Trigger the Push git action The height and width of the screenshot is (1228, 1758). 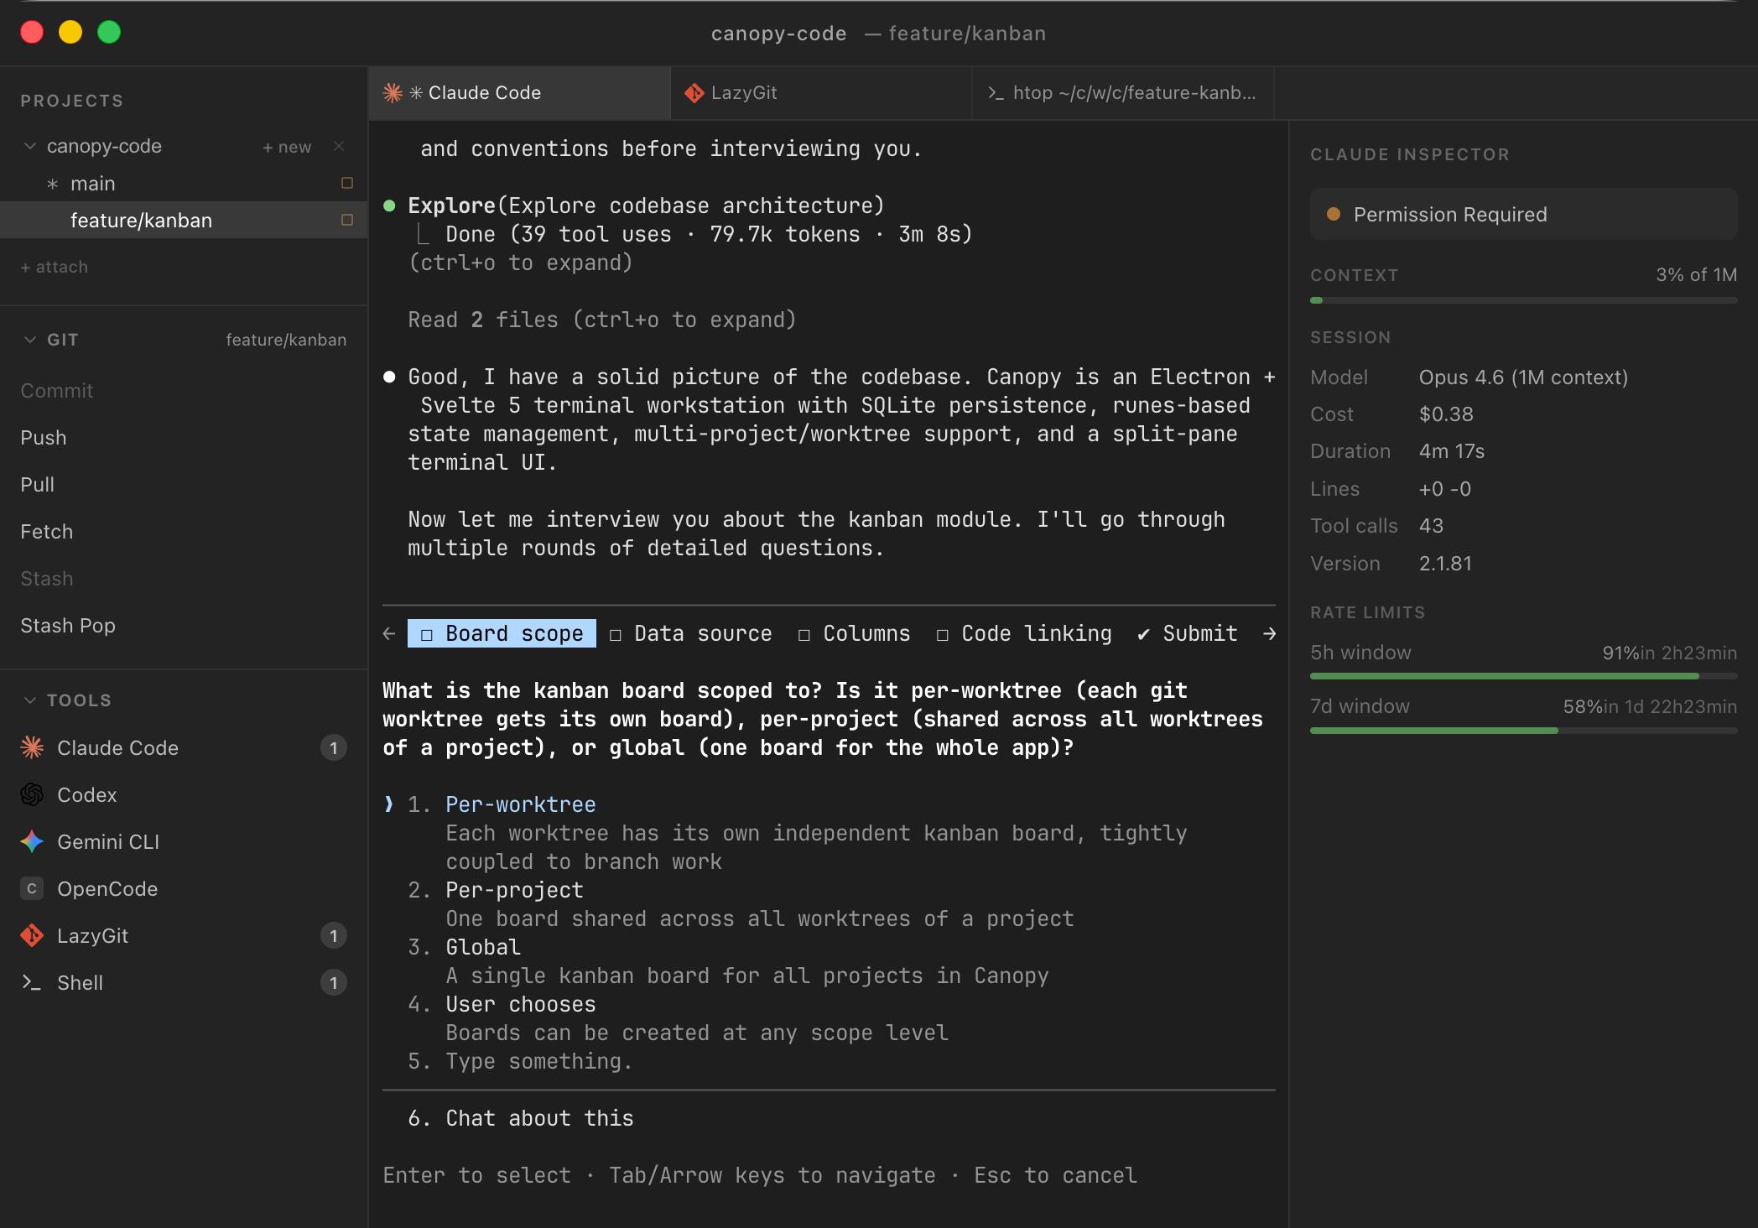(x=44, y=437)
